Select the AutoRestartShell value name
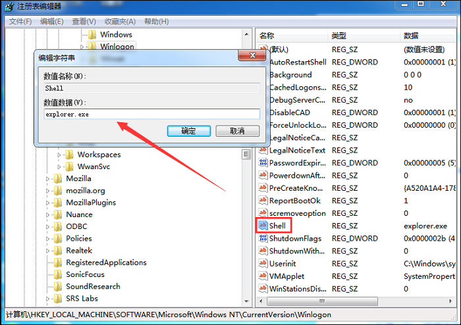Screen dimensions: 461x325 [298, 63]
